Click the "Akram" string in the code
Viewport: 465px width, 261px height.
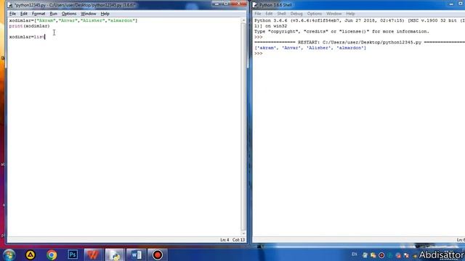[x=46, y=20]
